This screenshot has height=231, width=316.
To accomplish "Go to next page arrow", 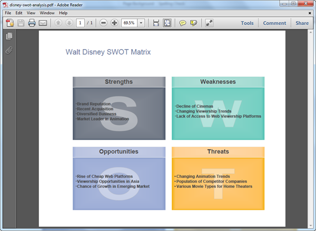I will [x=69, y=23].
